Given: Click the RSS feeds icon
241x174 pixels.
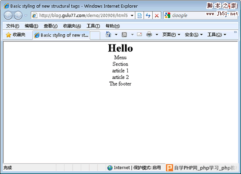Looking at the screenshot, I should point(124,35).
